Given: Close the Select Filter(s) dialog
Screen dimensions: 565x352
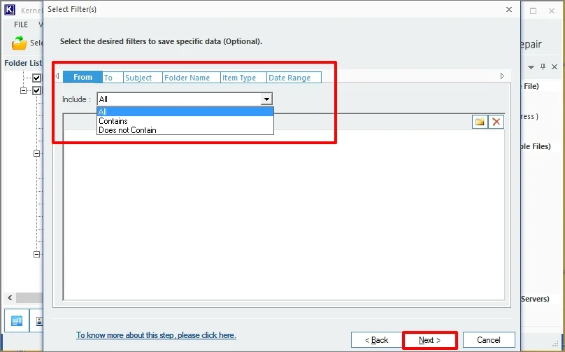Looking at the screenshot, I should (x=509, y=9).
